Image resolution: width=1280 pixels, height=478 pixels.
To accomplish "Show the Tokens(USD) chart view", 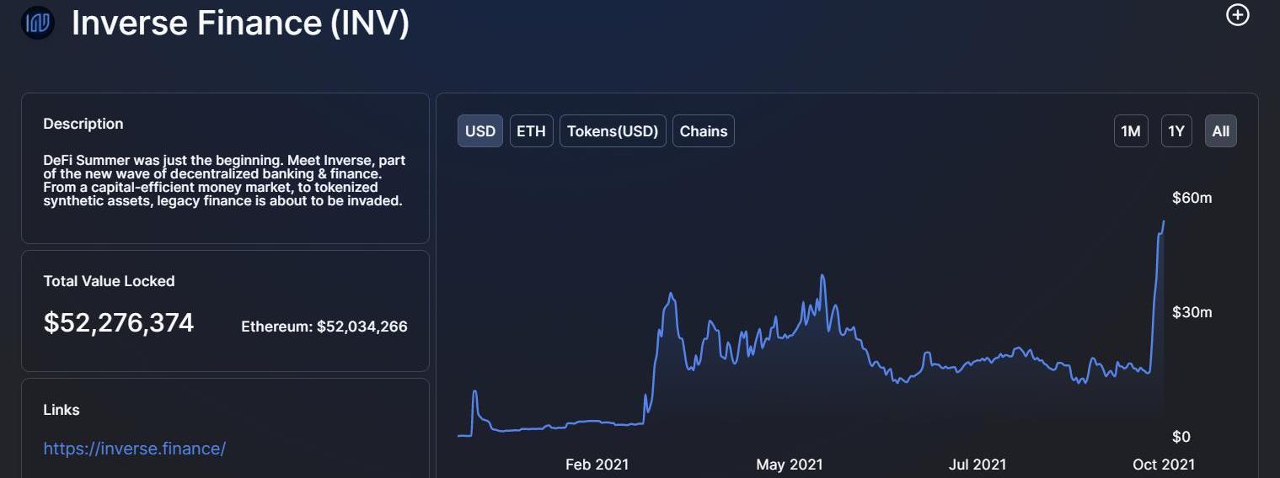I will pyautogui.click(x=613, y=131).
